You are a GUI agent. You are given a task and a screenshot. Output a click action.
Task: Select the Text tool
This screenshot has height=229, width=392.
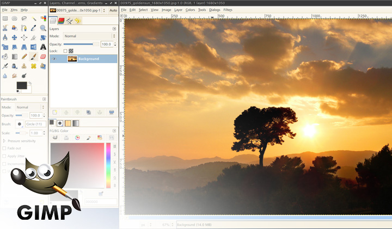[x=43, y=47]
